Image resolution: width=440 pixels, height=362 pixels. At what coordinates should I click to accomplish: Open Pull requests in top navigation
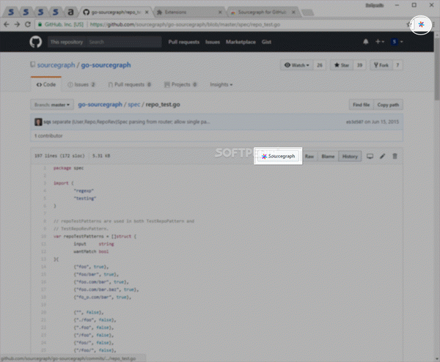(x=184, y=42)
